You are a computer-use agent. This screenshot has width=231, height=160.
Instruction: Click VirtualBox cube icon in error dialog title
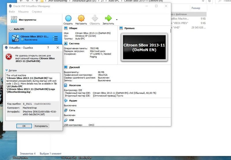(6, 47)
